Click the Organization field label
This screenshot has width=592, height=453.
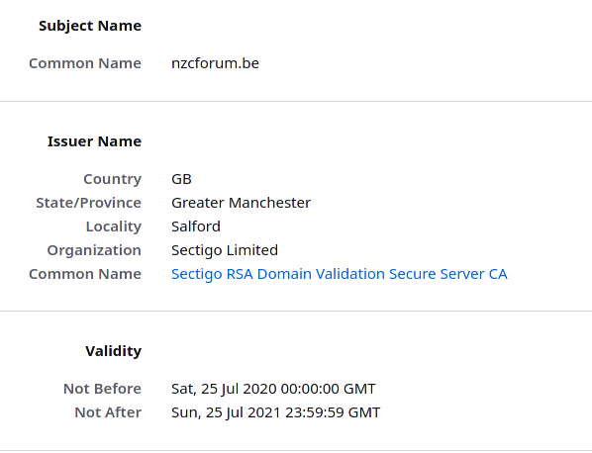pyautogui.click(x=94, y=250)
